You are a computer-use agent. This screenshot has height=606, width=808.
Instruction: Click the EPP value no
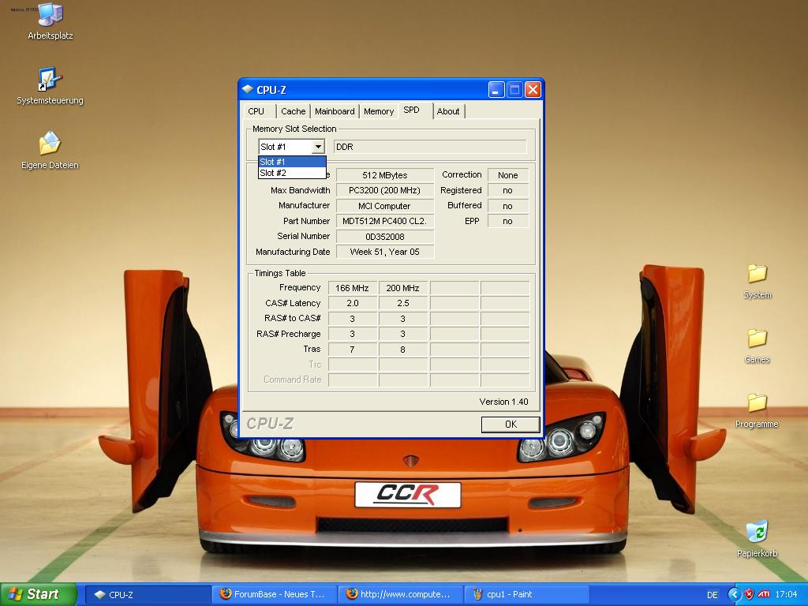(508, 221)
